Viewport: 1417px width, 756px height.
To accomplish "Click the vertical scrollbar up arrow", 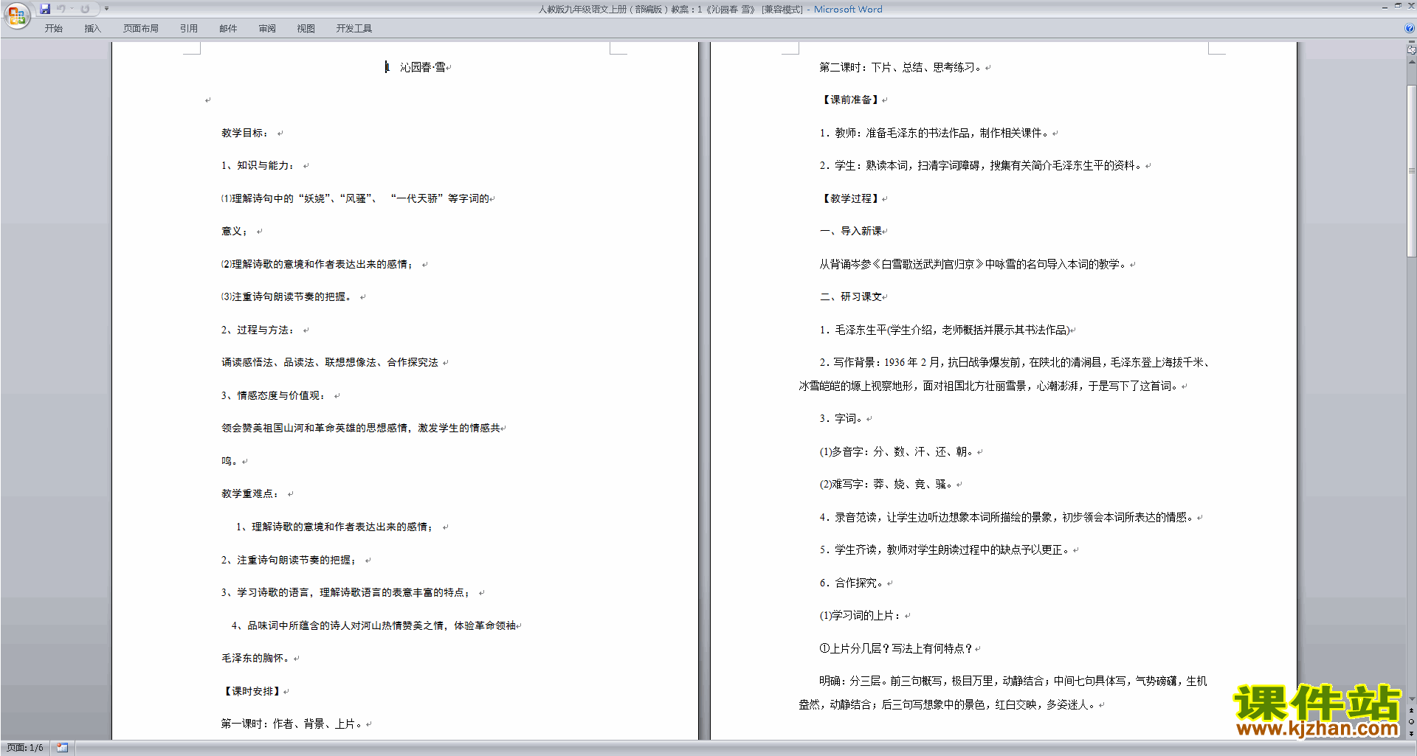I will click(1411, 62).
